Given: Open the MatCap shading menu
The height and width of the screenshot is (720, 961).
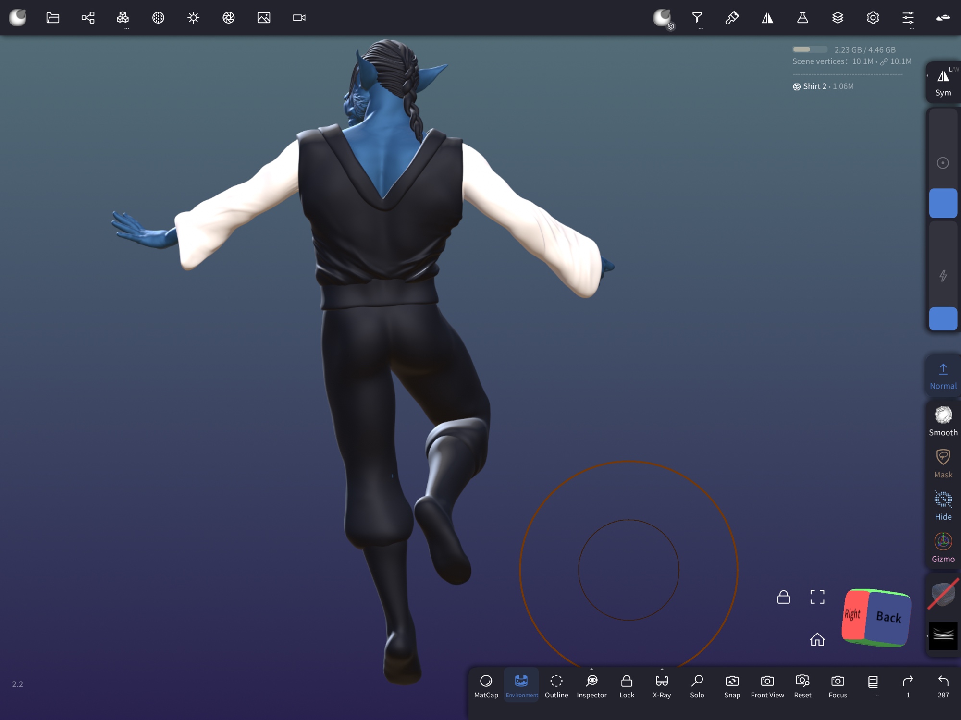Looking at the screenshot, I should [x=486, y=685].
